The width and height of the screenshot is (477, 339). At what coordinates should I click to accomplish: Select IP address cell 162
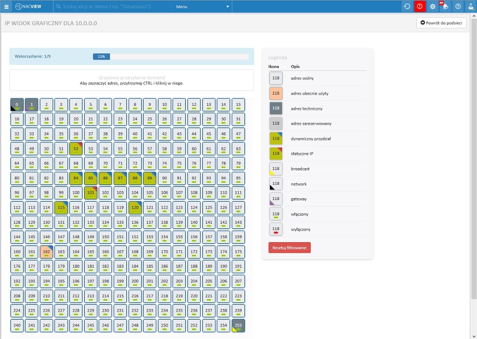click(46, 252)
